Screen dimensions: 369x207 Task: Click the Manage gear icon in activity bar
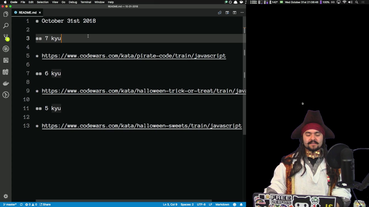tap(6, 196)
